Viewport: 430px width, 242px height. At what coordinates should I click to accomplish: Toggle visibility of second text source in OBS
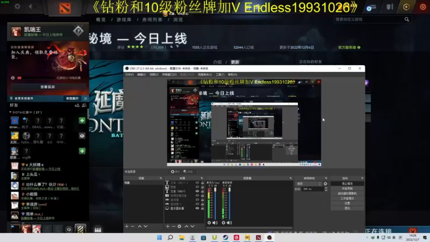pyautogui.click(x=197, y=191)
